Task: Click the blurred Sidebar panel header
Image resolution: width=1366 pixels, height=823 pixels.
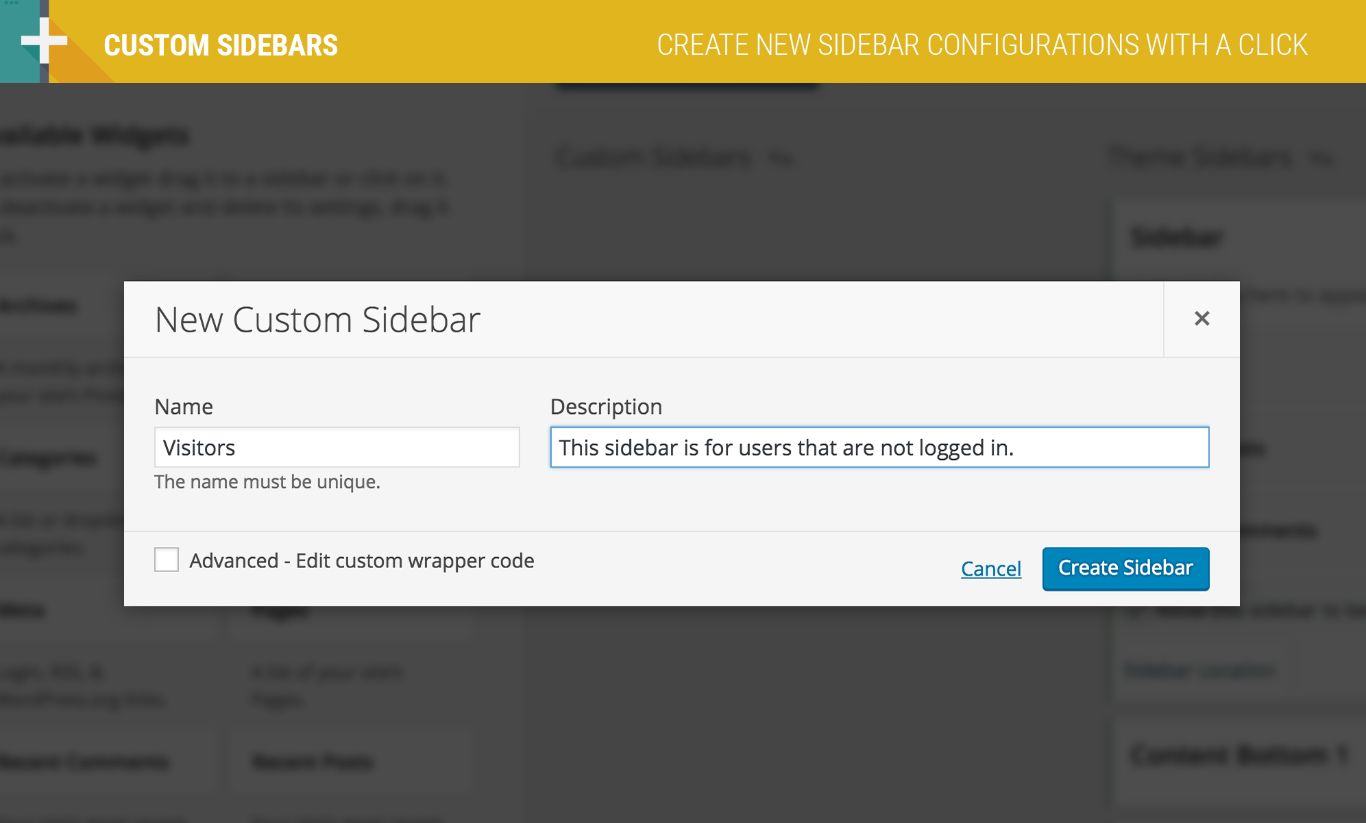Action: coord(1176,238)
